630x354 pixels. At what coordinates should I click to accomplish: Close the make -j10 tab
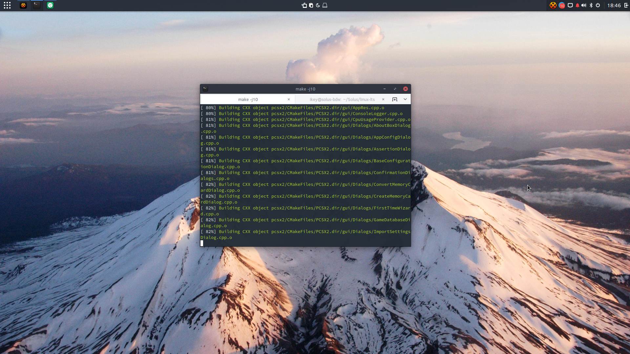pyautogui.click(x=289, y=99)
